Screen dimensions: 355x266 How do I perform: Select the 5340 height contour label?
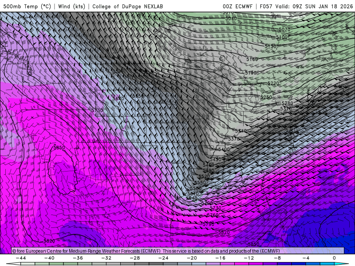241,131
